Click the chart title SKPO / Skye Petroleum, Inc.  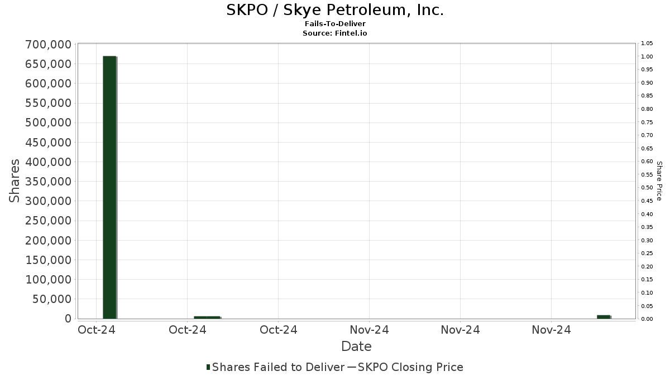pos(335,10)
